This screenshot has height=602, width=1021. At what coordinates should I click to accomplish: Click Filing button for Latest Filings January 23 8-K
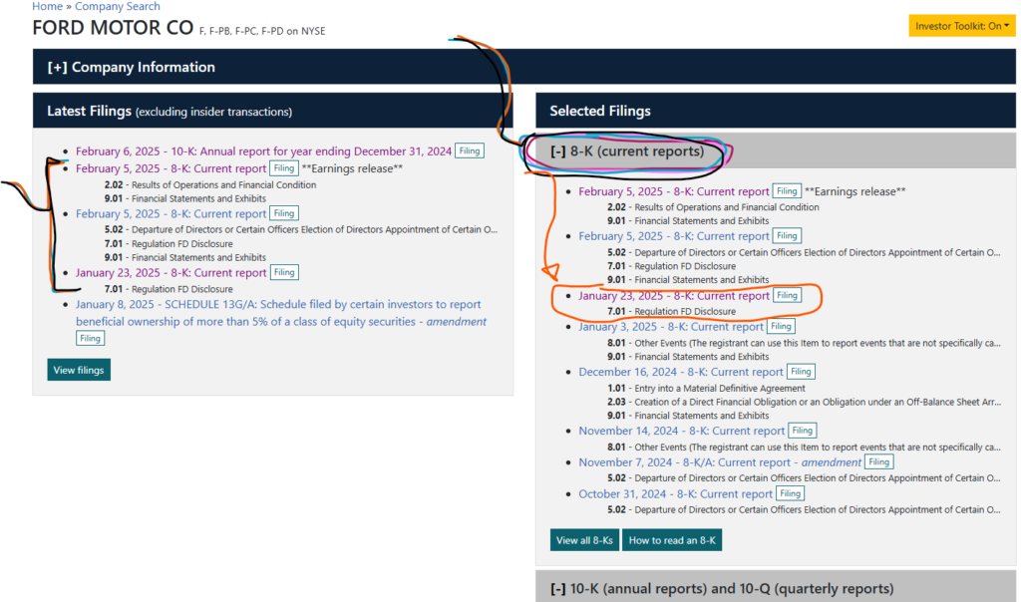284,273
